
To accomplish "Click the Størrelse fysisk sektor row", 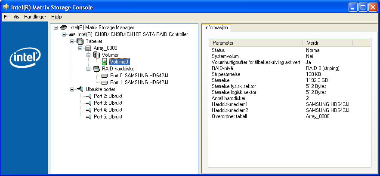I will [289, 86].
